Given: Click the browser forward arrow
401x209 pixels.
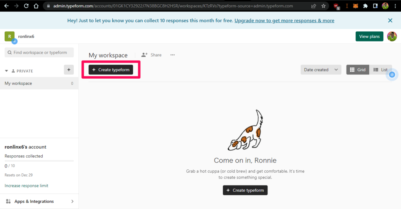Looking at the screenshot, I should point(16,6).
